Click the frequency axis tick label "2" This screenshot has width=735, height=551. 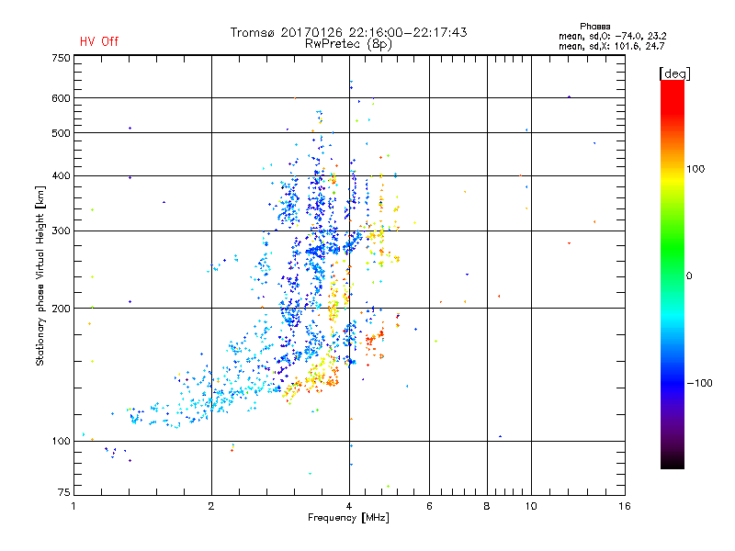211,506
